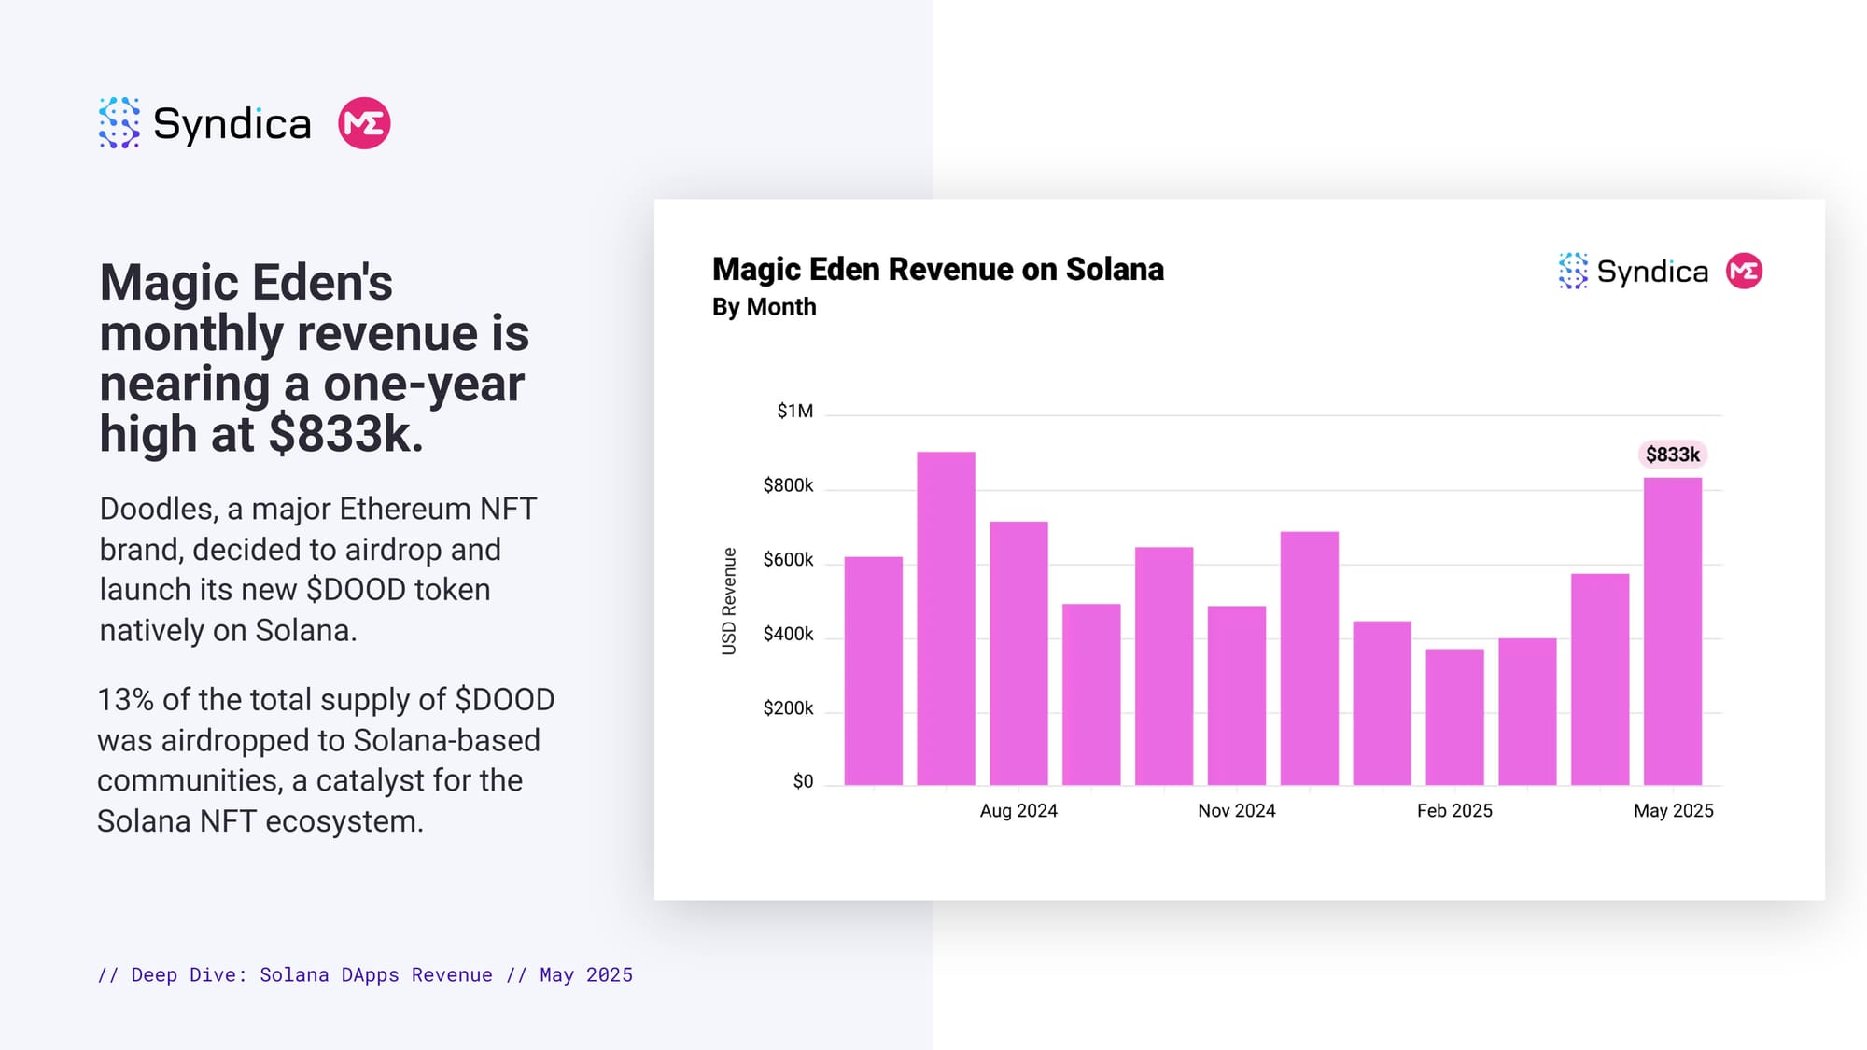Click the headline 'Magic Eden's monthly revenue is nearing'
This screenshot has height=1050, width=1867.
point(315,358)
